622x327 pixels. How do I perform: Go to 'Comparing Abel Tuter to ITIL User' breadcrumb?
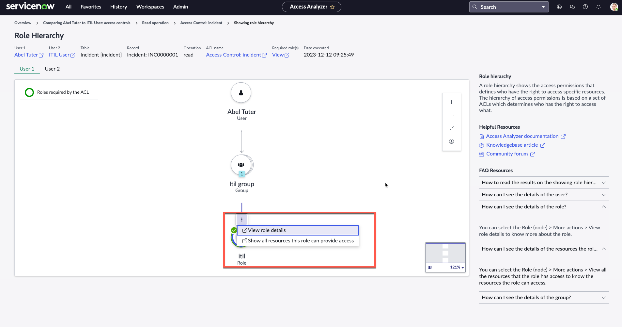point(87,23)
